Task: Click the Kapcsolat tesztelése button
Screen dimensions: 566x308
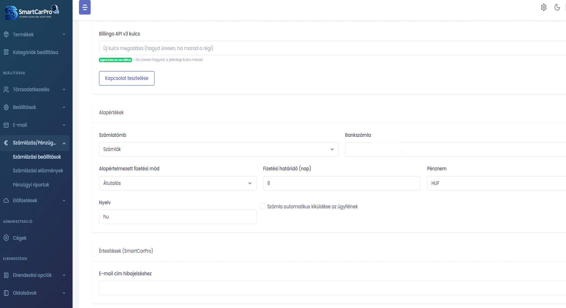Action: [x=126, y=78]
